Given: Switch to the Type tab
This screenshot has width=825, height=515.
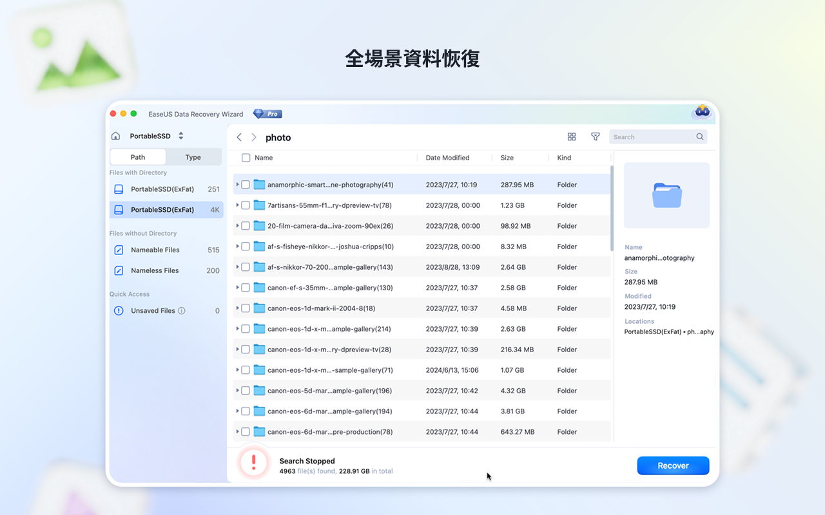Looking at the screenshot, I should (x=193, y=157).
